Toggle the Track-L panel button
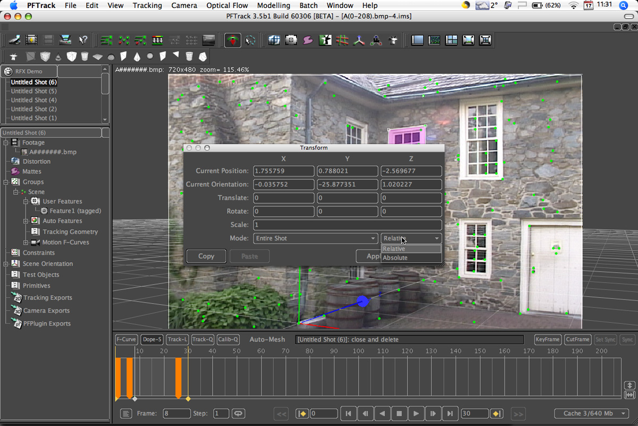The width and height of the screenshot is (638, 426). [x=177, y=339]
